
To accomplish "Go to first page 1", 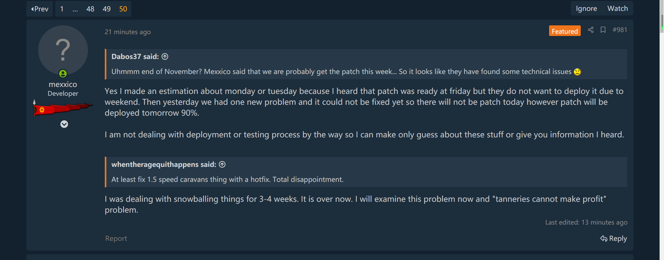I will 62,9.
